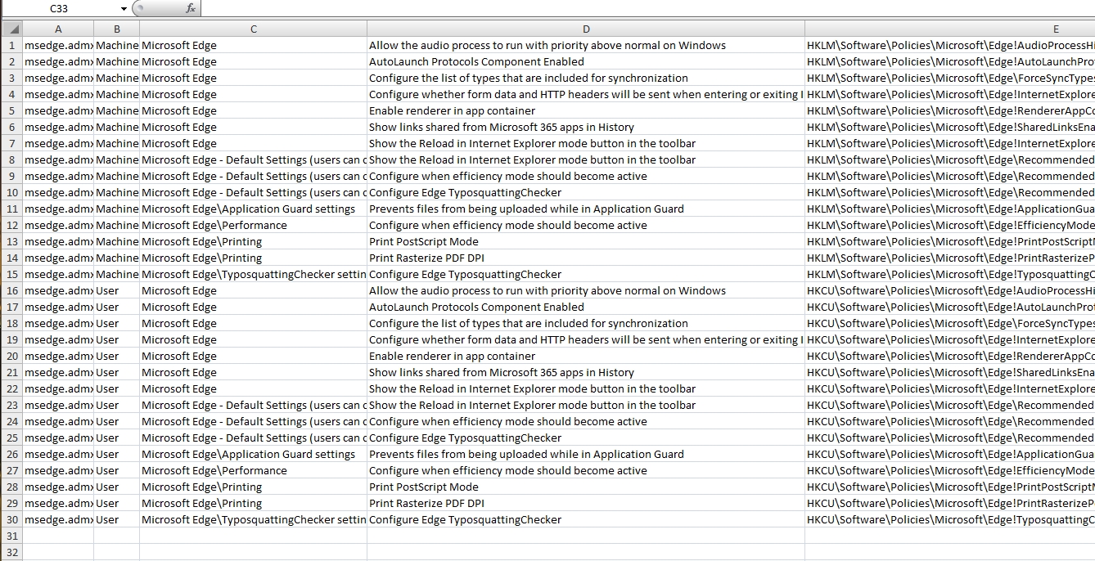Select column E by its header
The height and width of the screenshot is (561, 1095).
pos(950,29)
